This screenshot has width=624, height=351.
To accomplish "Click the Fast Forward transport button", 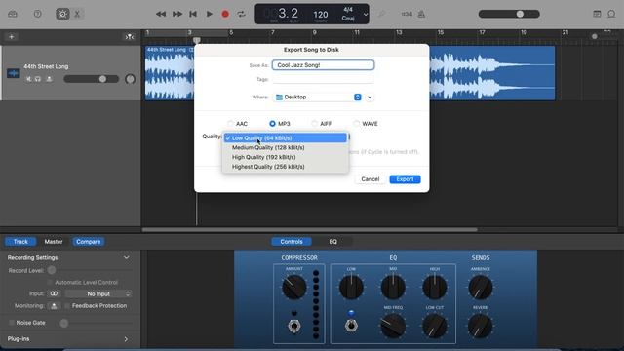I will pos(177,14).
